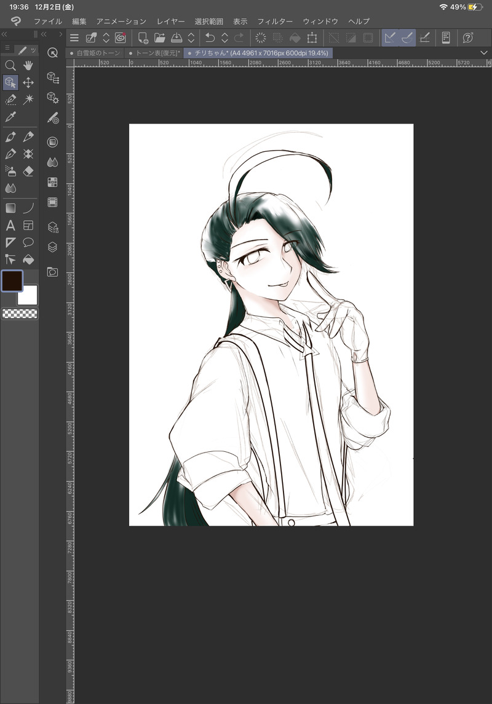This screenshot has height=704, width=492.
Task: Open the Material palette folder icon
Action: (52, 272)
